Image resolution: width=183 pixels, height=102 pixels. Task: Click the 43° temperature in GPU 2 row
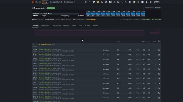(x=118, y=59)
